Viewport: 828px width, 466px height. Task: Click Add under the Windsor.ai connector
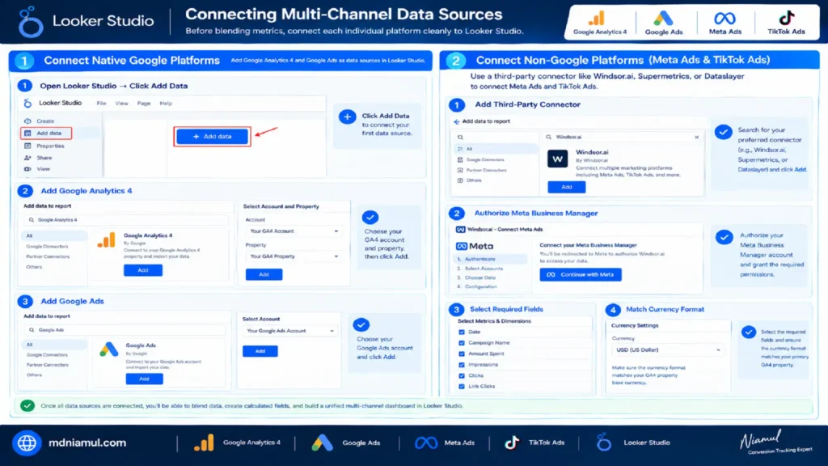[x=567, y=187]
